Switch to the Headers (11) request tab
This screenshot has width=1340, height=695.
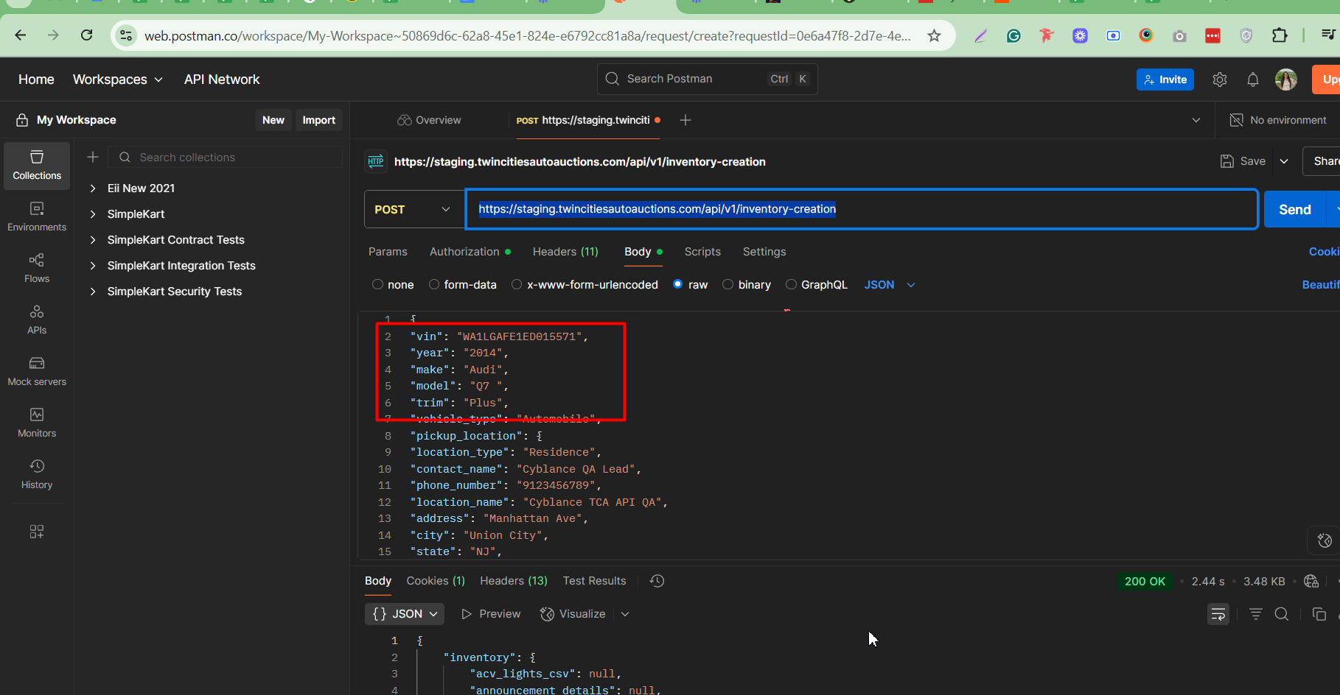coord(565,252)
